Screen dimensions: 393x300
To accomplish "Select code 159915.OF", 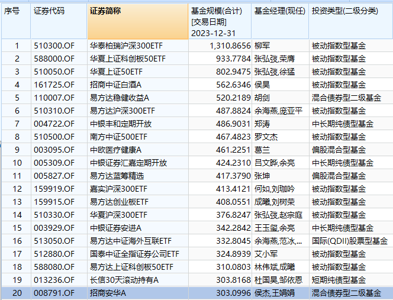I will click(x=54, y=202).
